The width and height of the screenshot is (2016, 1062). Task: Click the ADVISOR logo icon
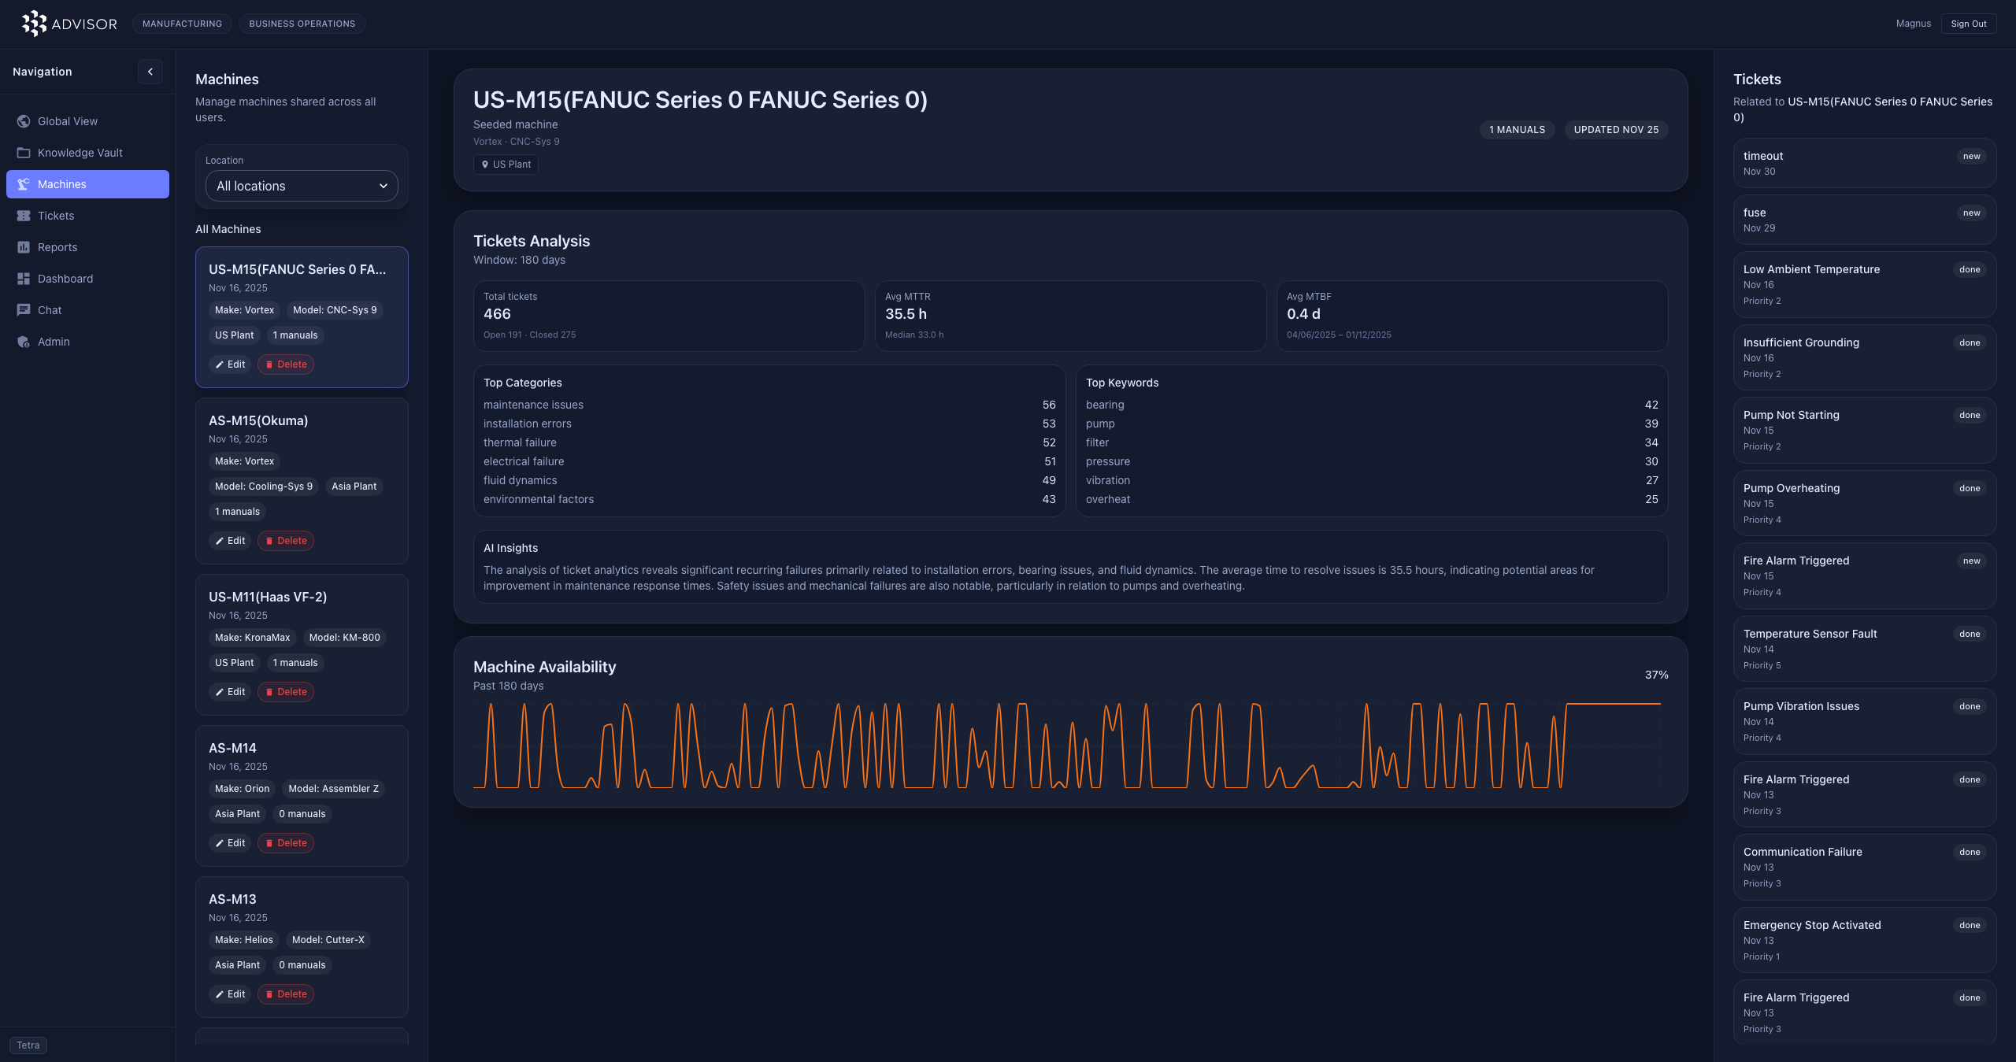point(34,24)
